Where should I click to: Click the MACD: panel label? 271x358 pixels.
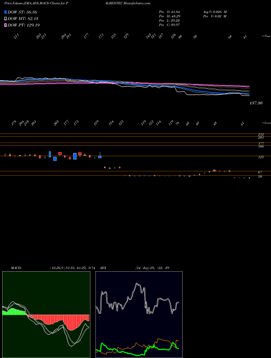16,268
